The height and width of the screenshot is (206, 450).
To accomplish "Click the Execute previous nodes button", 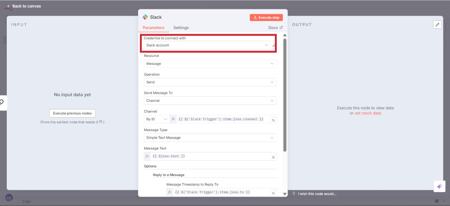I will click(x=73, y=113).
